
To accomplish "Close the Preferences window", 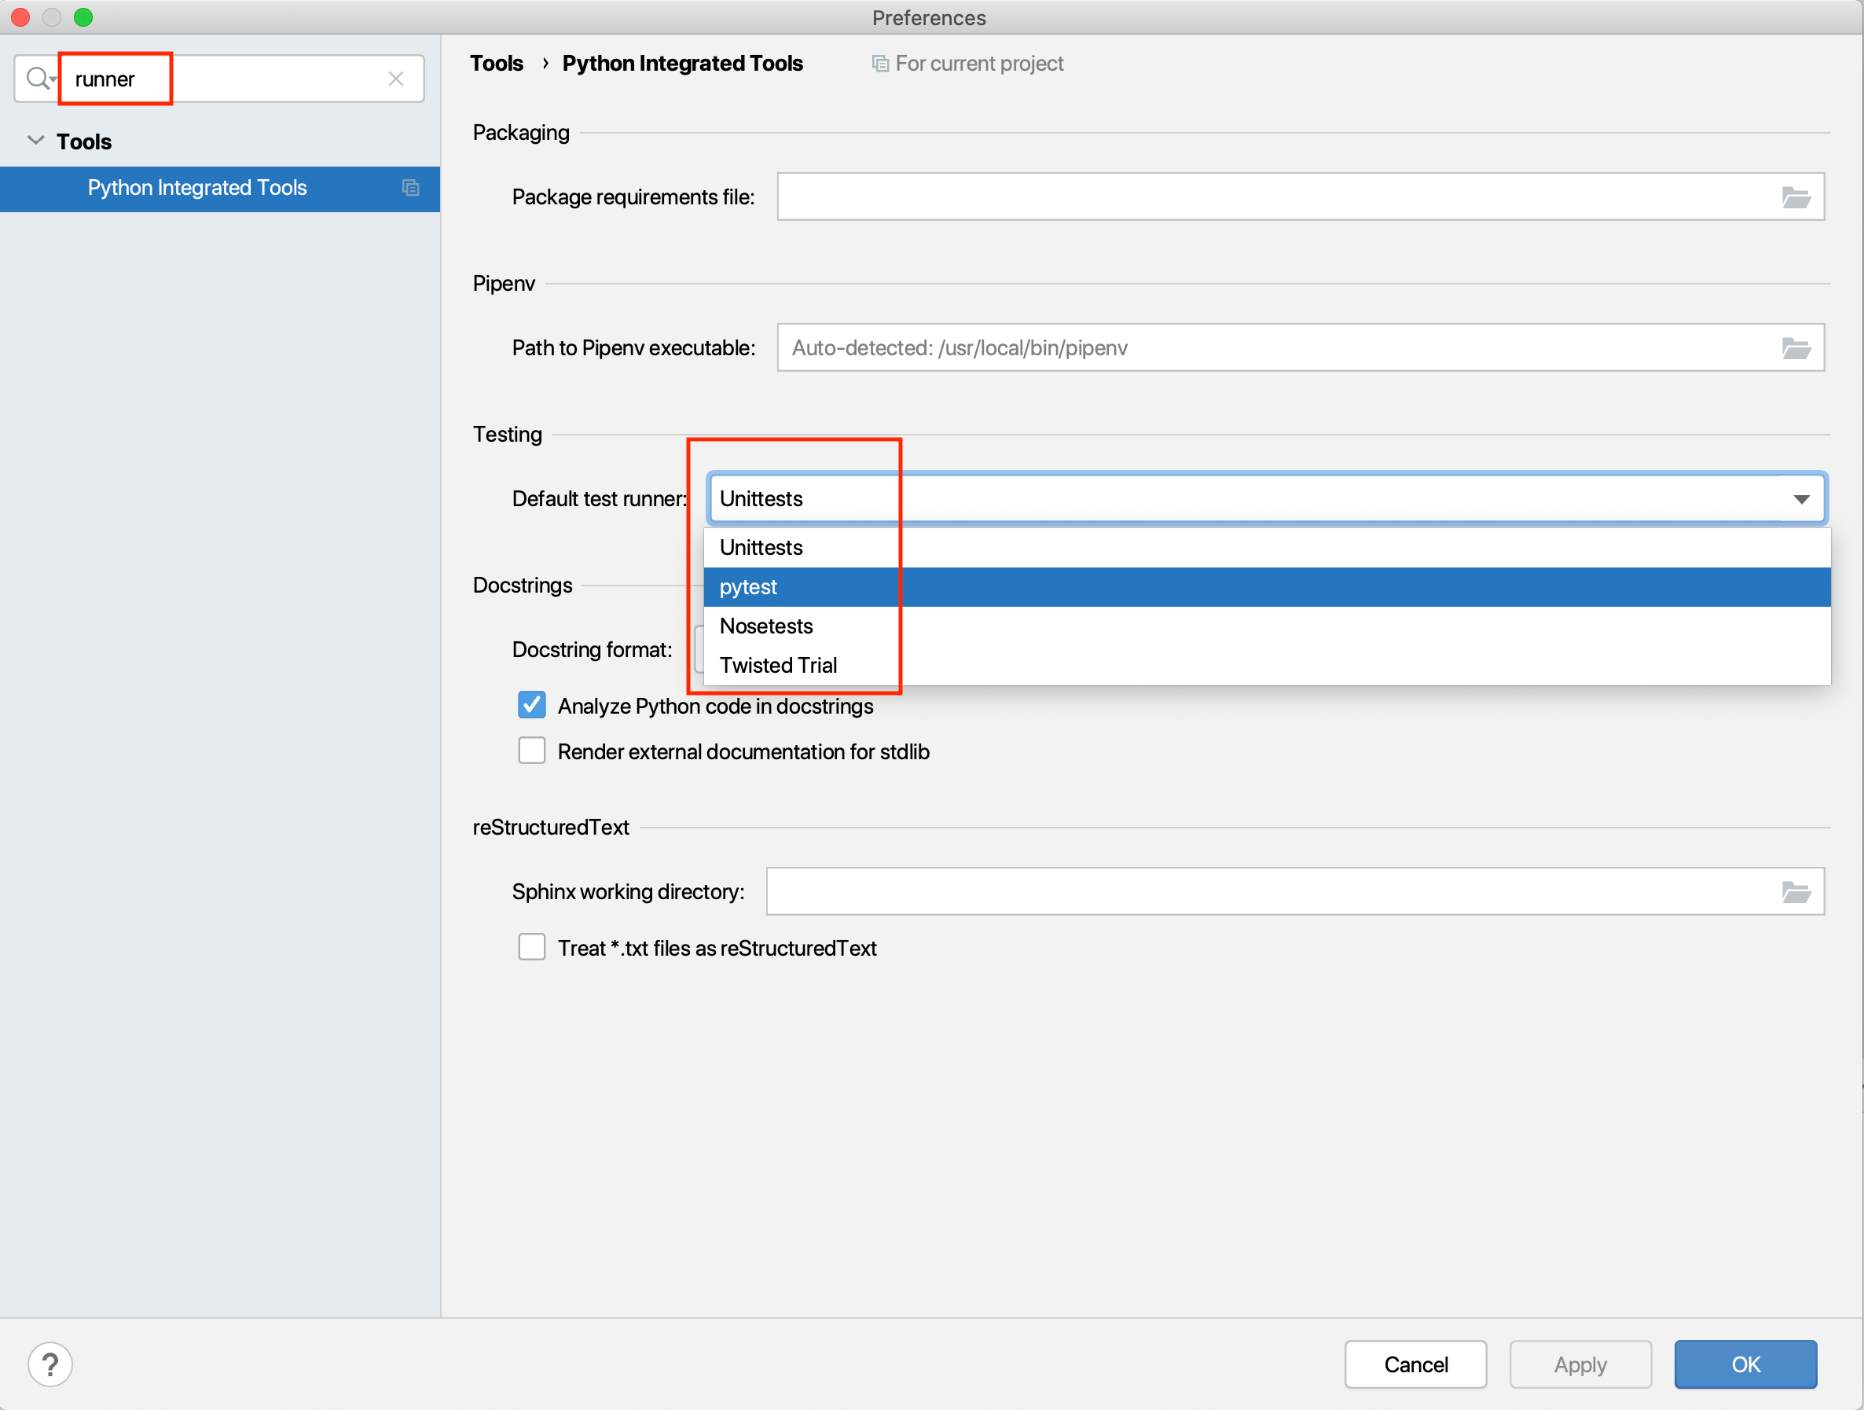I will (20, 17).
